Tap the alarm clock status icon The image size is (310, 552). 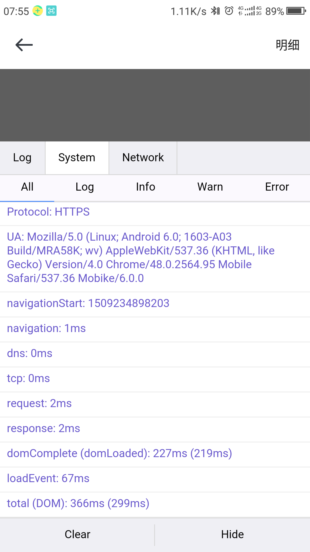pos(229,11)
